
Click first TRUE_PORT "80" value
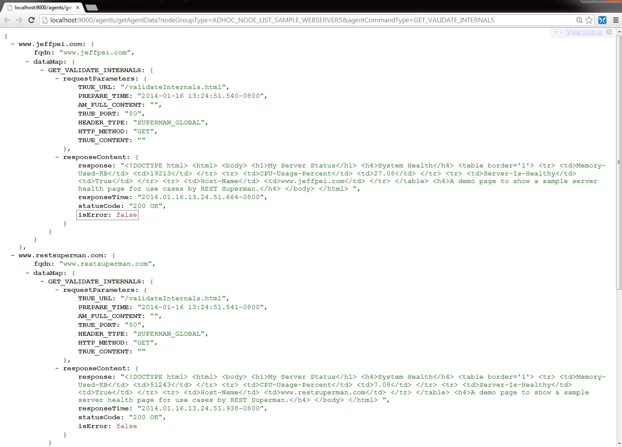(133, 113)
